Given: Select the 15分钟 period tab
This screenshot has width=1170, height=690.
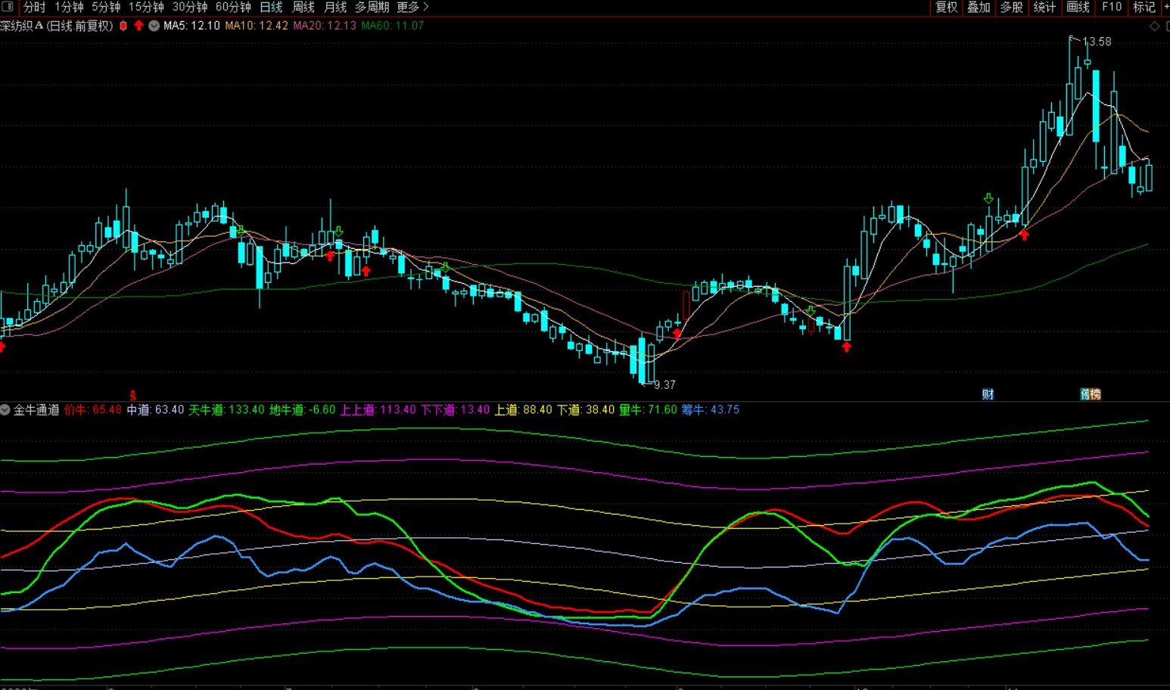Looking at the screenshot, I should pyautogui.click(x=146, y=7).
